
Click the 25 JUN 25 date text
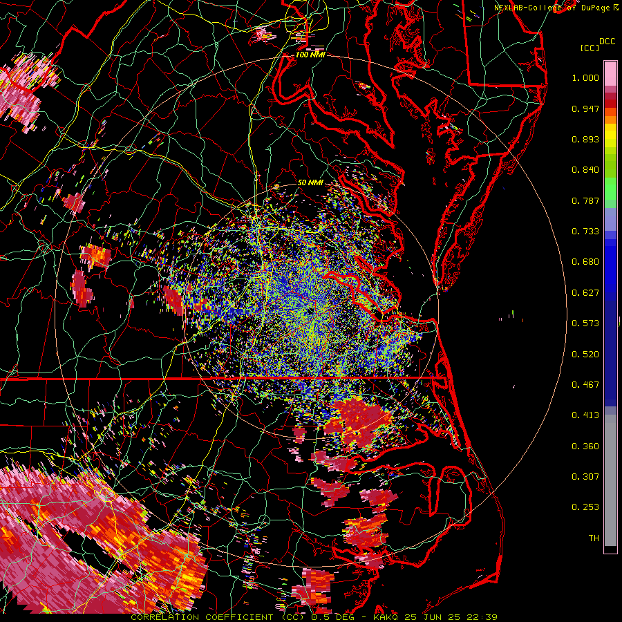click(433, 617)
